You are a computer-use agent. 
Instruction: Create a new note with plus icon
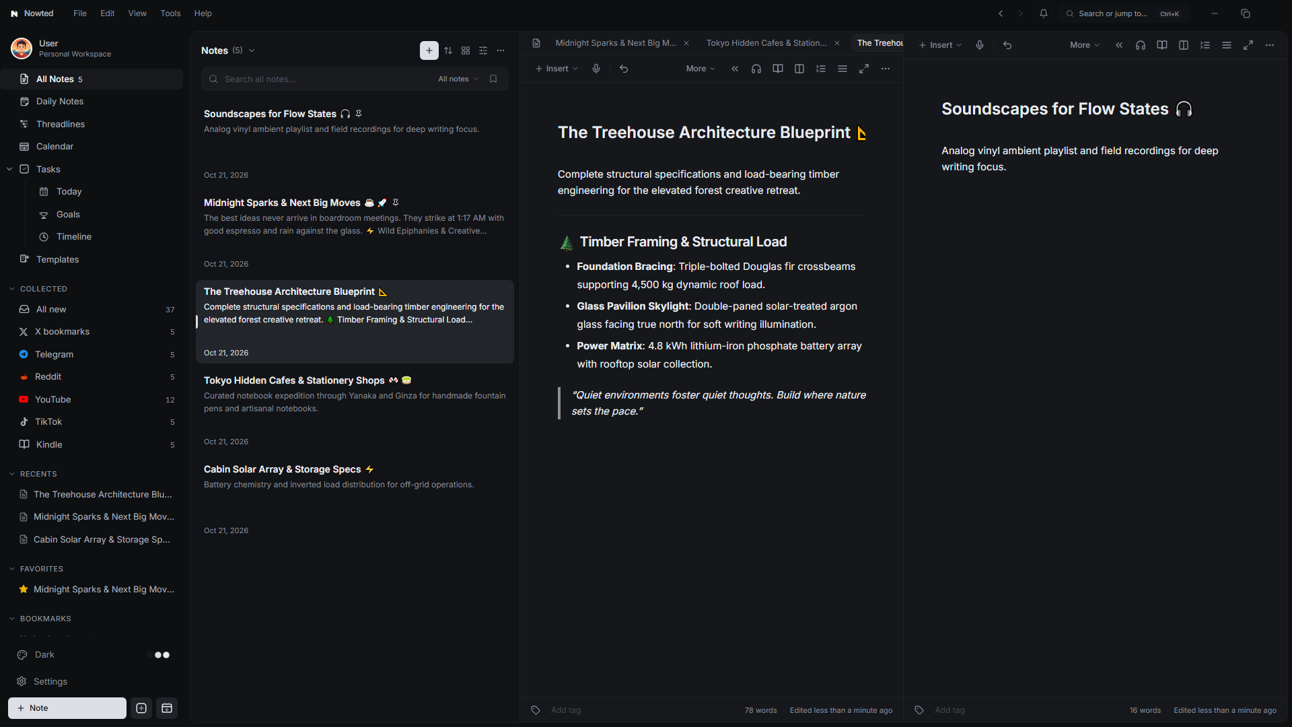[429, 50]
